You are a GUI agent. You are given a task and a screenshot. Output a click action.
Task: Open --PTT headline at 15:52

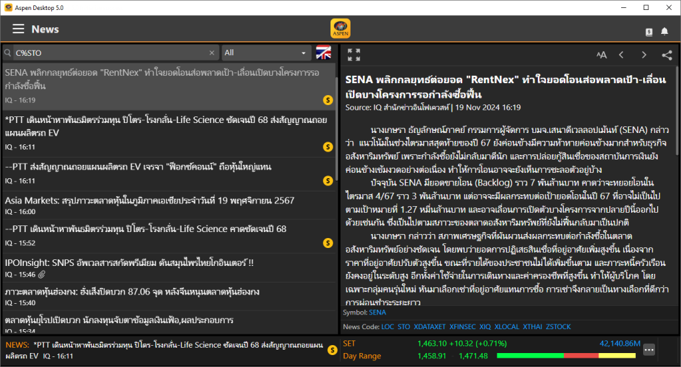168,236
